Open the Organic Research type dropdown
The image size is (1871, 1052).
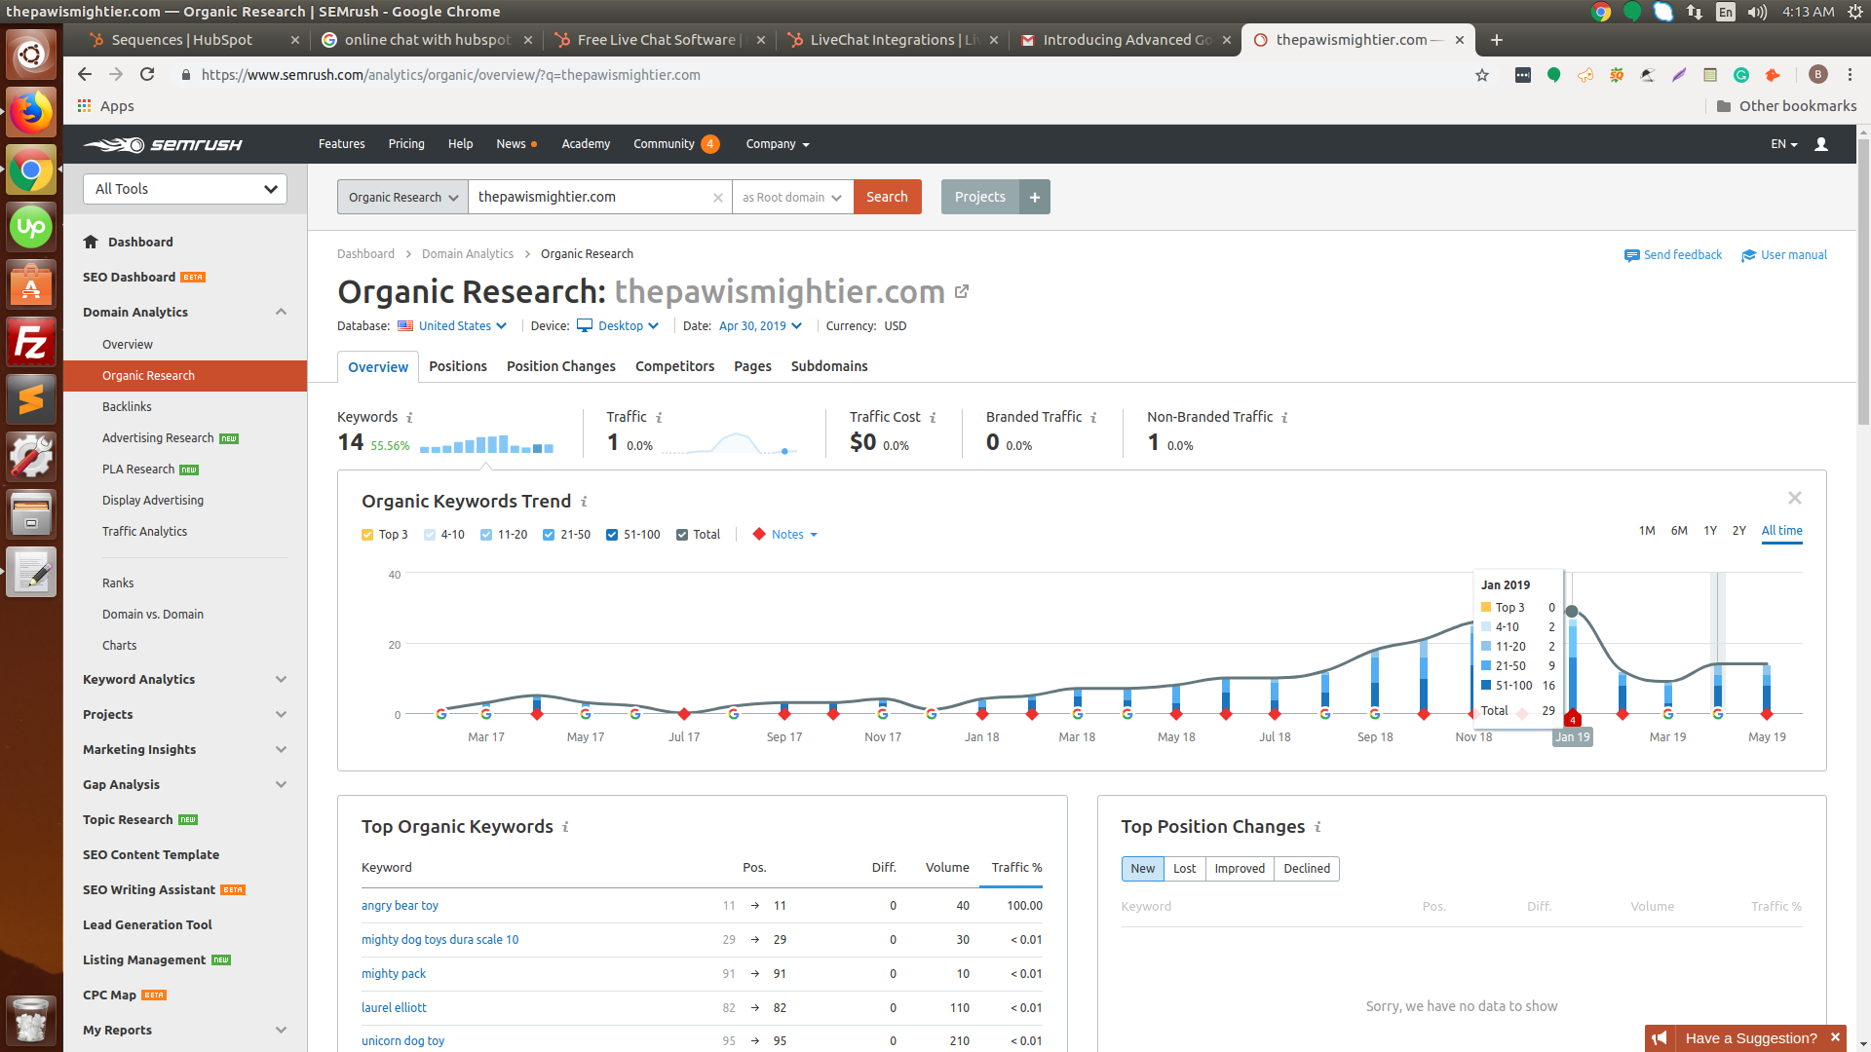coord(402,197)
